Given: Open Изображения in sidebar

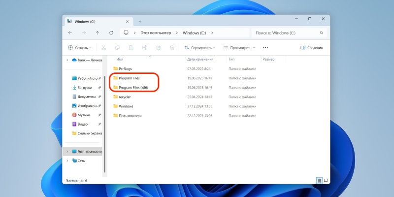Looking at the screenshot, I should (85, 106).
